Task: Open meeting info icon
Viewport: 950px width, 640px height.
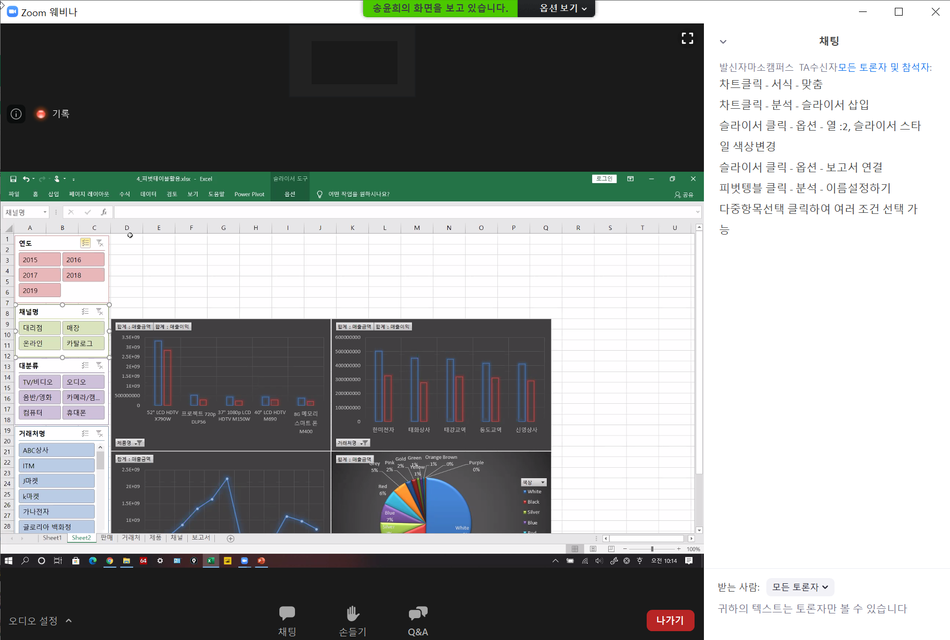Action: point(16,114)
